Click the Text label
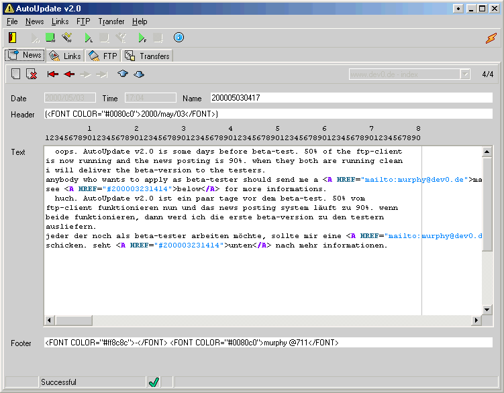 pos(18,152)
